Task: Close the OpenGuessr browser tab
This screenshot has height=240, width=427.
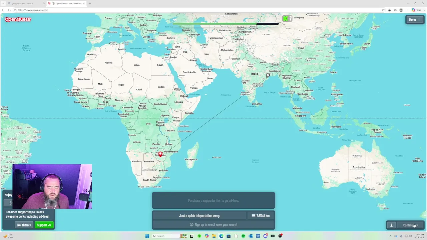Action: pyautogui.click(x=84, y=3)
